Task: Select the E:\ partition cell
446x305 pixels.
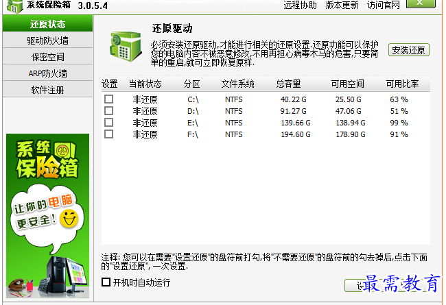Action: [193, 123]
